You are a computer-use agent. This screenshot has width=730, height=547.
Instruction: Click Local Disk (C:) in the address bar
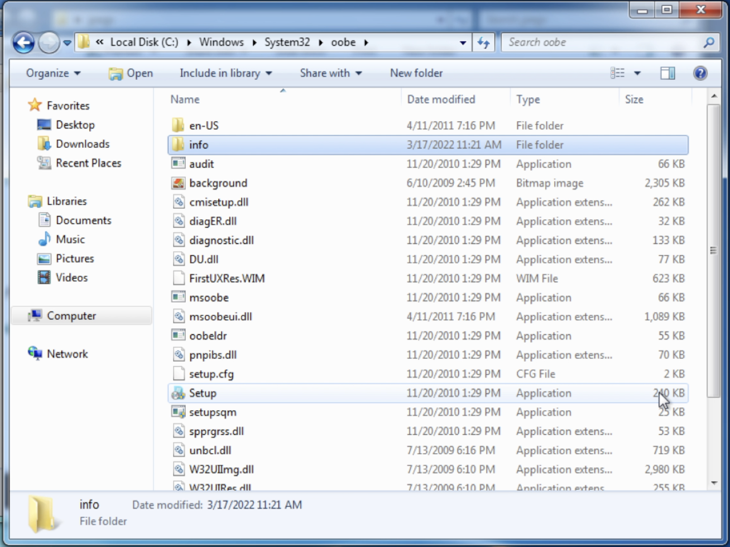pyautogui.click(x=145, y=42)
